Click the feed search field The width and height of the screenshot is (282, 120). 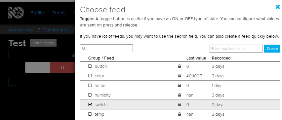pyautogui.click(x=106, y=48)
